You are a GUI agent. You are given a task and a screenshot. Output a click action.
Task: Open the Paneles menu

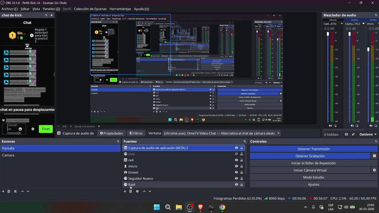51,9
